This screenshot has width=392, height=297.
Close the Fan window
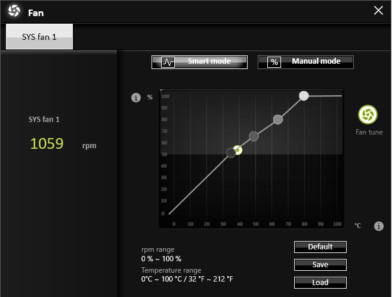pyautogui.click(x=378, y=10)
